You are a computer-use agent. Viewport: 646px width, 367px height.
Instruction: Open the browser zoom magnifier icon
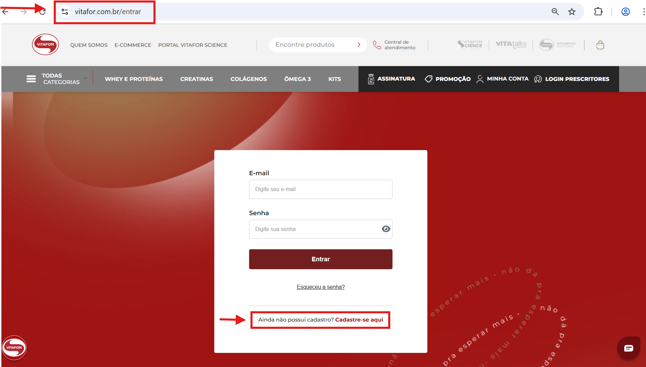point(555,12)
